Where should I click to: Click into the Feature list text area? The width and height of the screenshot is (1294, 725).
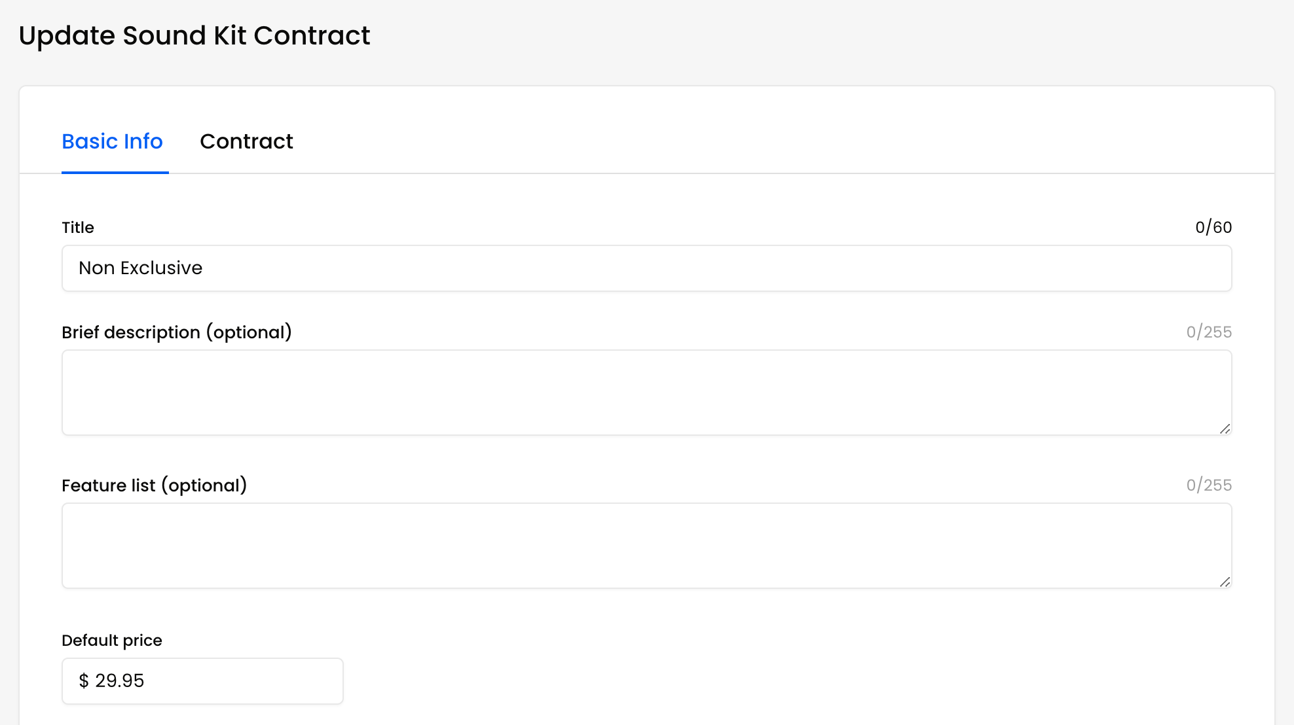point(646,545)
